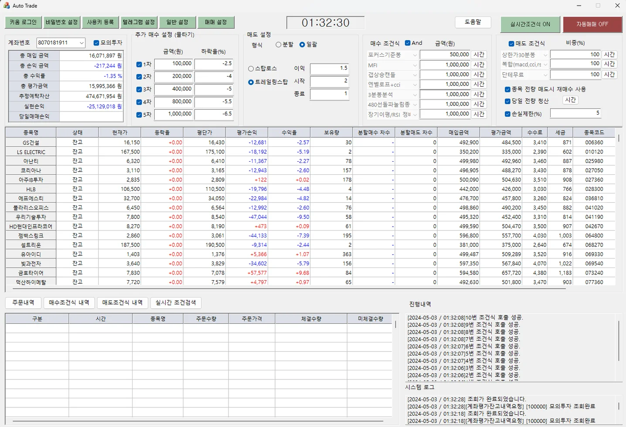Open 비밀번호 설정
The image size is (626, 427).
point(61,22)
